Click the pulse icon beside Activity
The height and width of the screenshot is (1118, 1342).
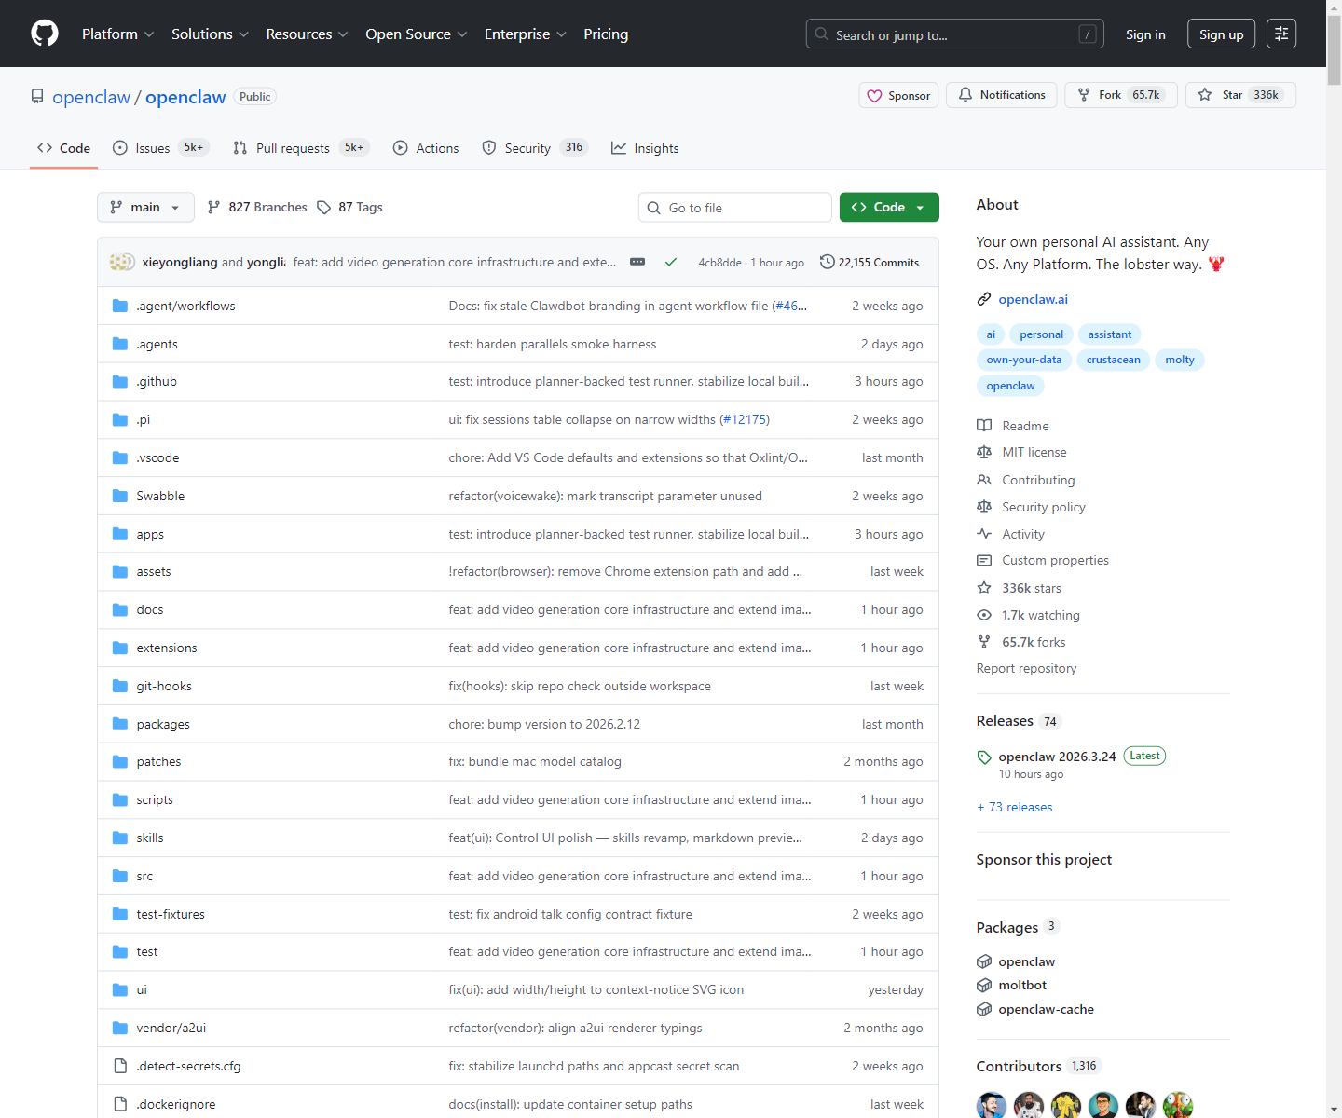(983, 534)
